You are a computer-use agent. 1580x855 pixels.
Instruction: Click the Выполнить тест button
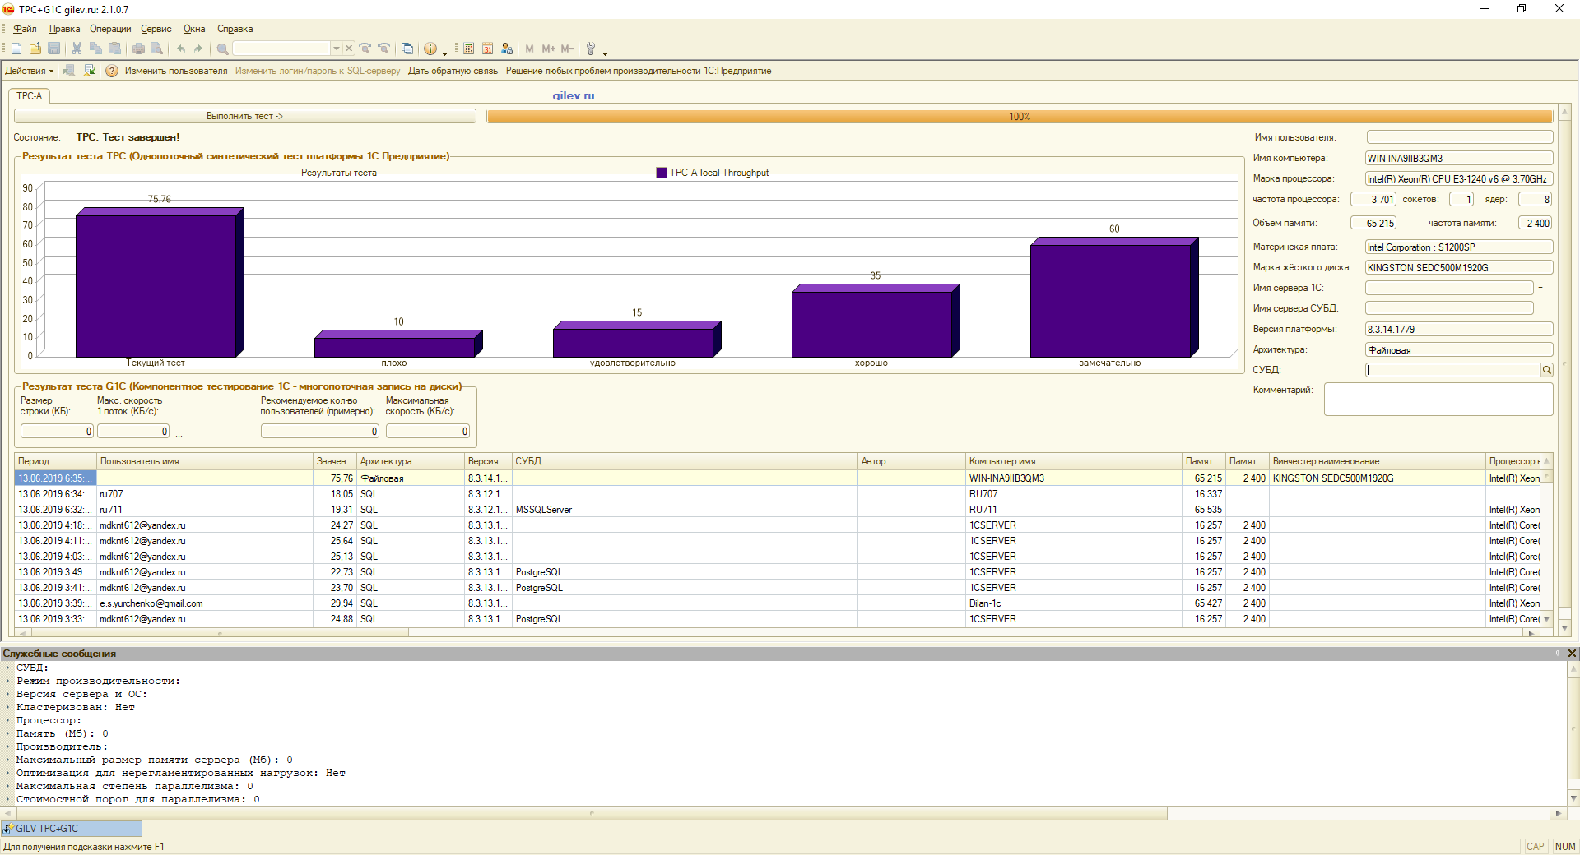244,116
